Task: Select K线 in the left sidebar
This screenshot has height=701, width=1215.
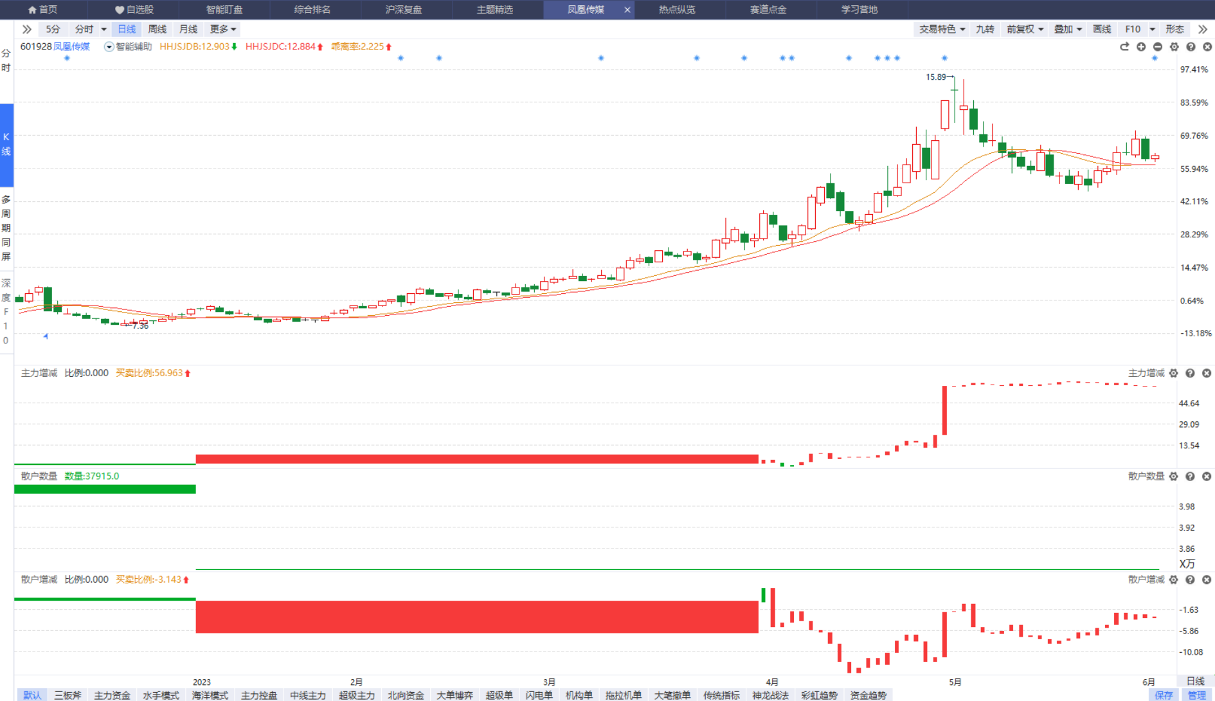Action: tap(6, 145)
